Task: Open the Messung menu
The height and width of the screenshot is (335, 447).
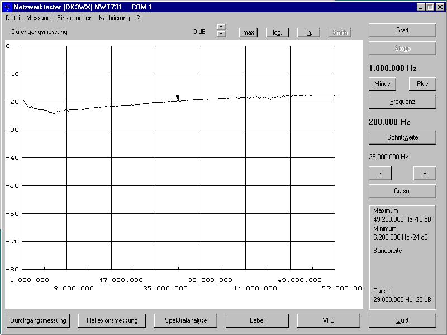Action: [x=38, y=18]
